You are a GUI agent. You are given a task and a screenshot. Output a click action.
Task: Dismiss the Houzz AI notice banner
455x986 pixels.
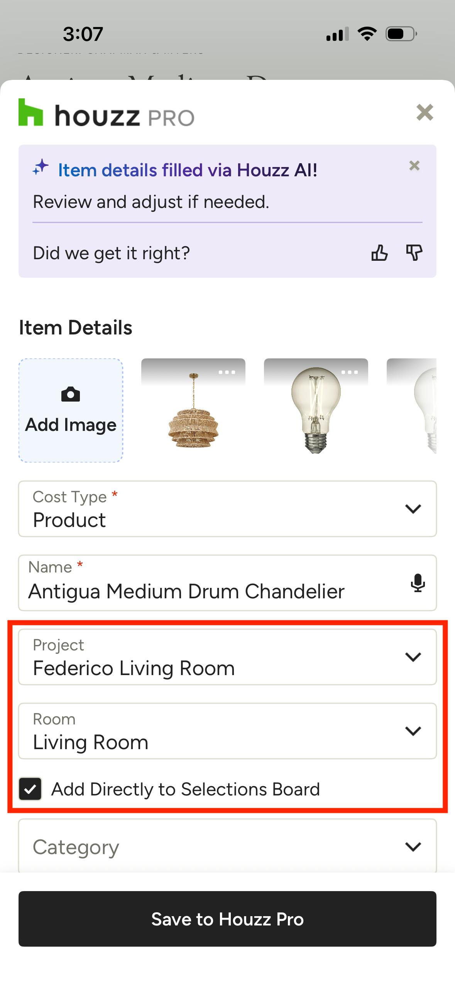point(414,166)
